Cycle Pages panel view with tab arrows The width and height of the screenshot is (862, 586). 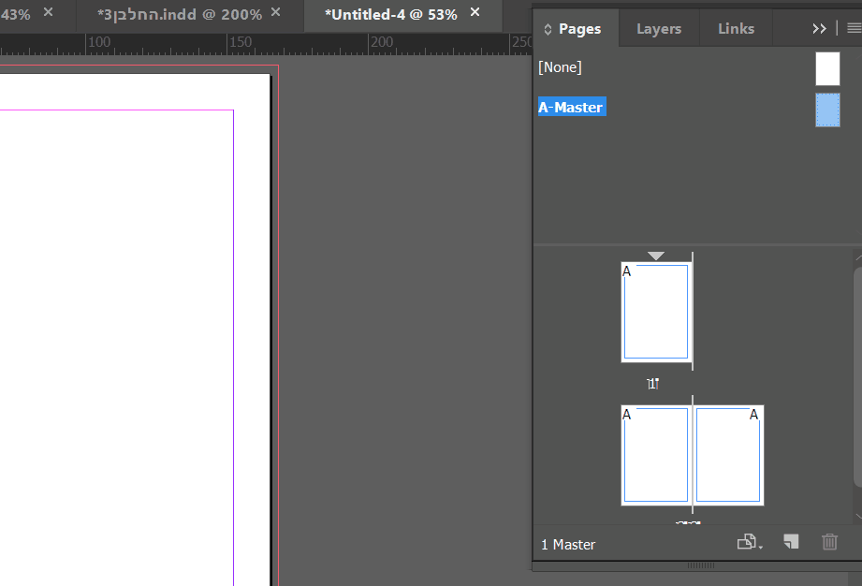548,29
